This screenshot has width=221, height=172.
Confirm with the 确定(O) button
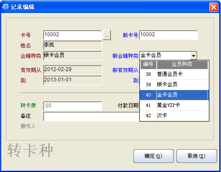(x=154, y=156)
